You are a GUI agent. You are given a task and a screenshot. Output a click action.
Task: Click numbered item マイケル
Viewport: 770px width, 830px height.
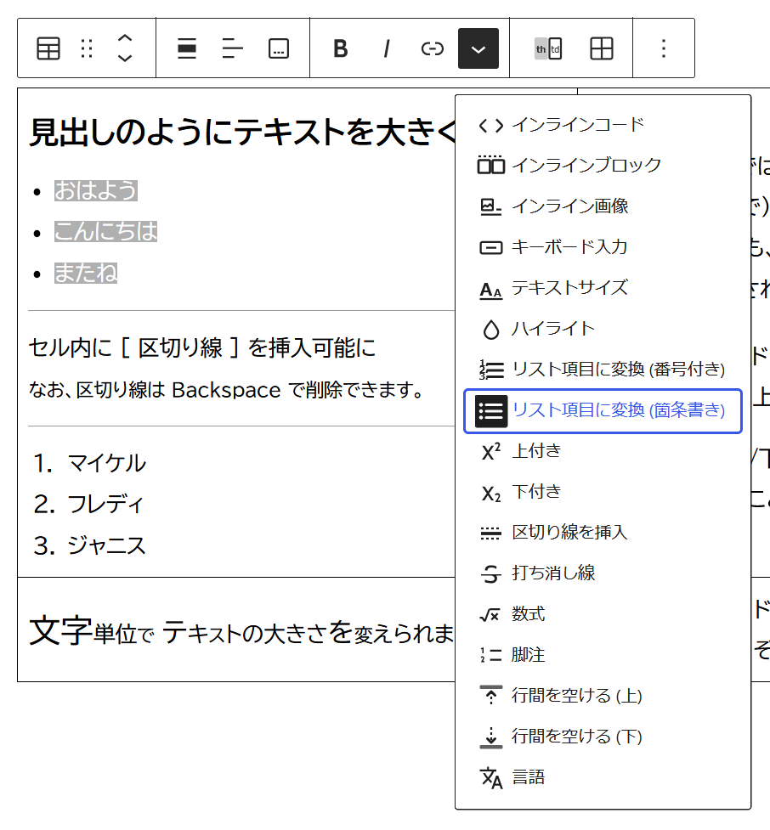coord(106,463)
